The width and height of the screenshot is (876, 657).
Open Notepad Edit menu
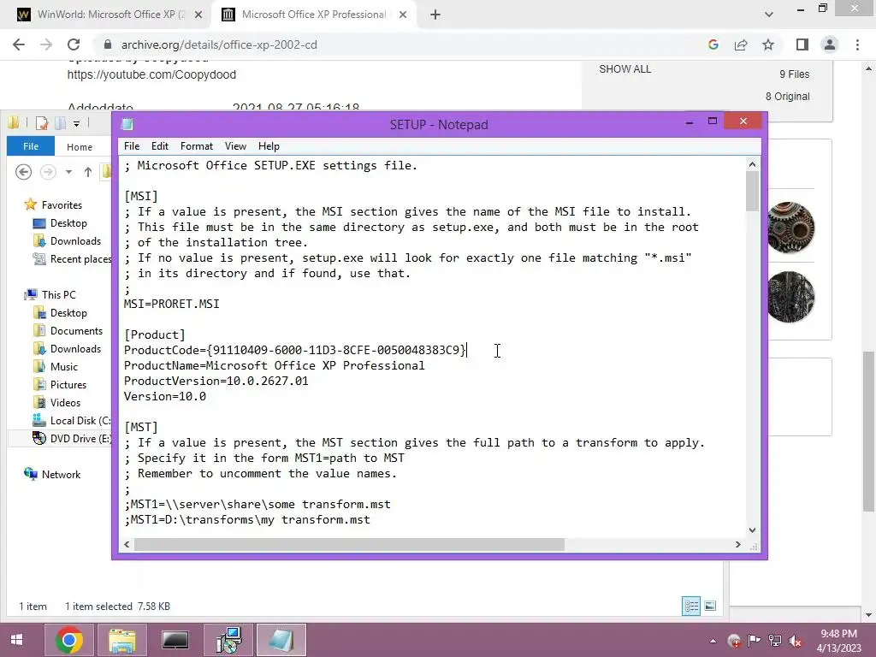click(x=160, y=146)
